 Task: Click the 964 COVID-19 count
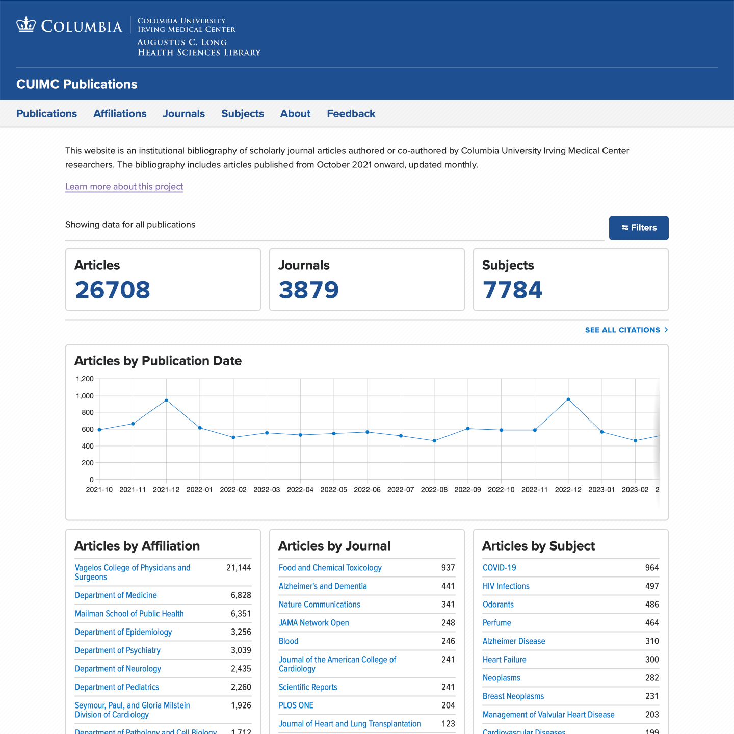(x=652, y=568)
